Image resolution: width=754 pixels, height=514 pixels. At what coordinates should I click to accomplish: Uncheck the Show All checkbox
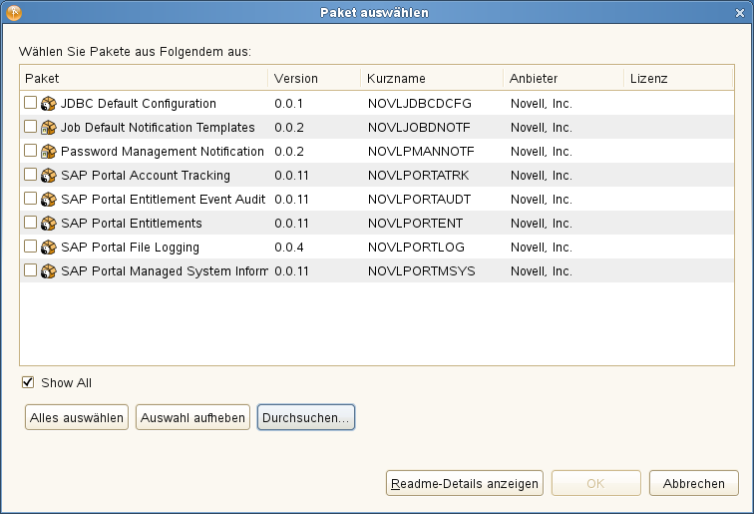(28, 382)
